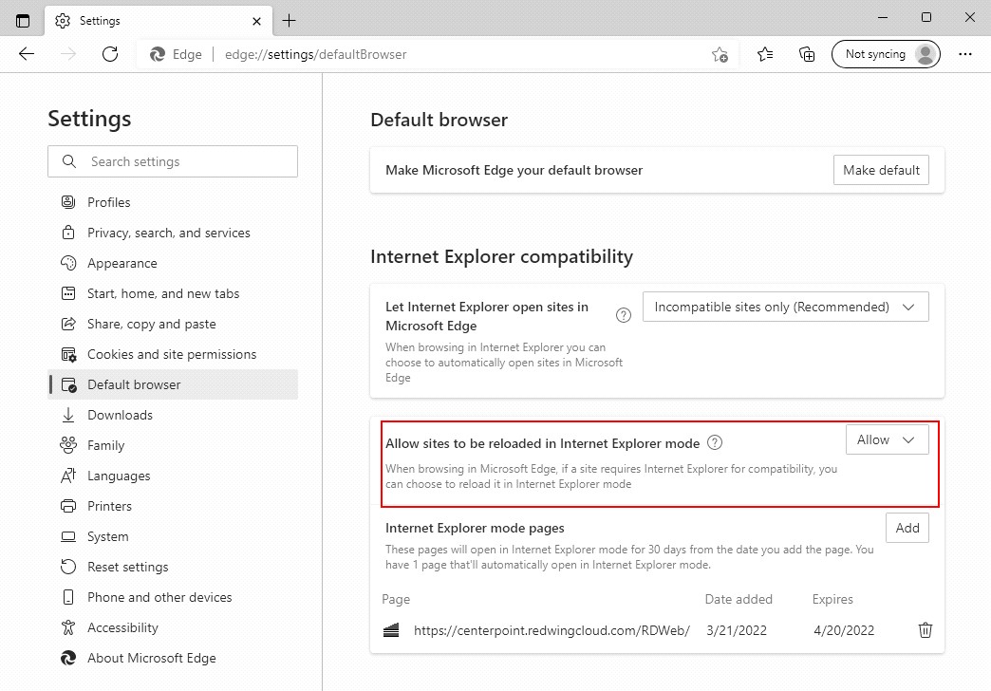Click the Page column header

coord(396,599)
